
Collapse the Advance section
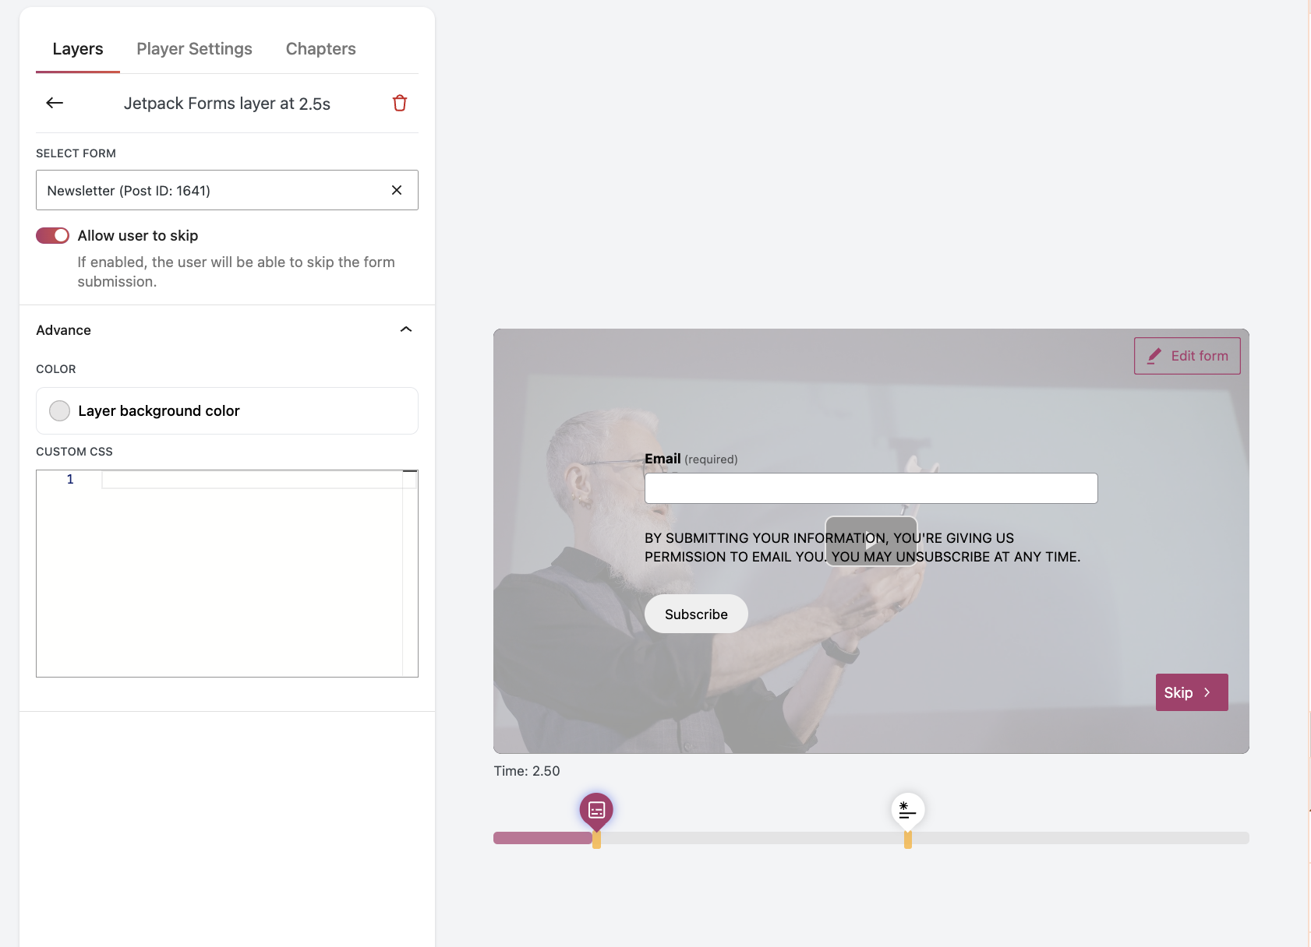point(405,329)
